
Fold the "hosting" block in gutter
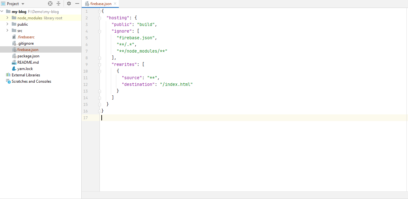(x=99, y=18)
